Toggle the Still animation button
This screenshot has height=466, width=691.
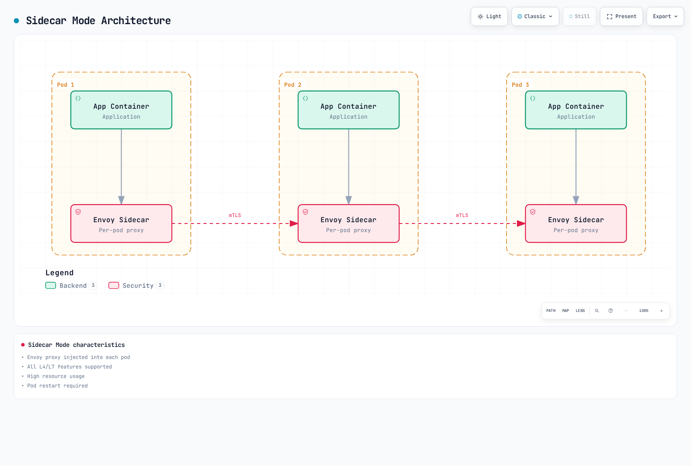580,16
